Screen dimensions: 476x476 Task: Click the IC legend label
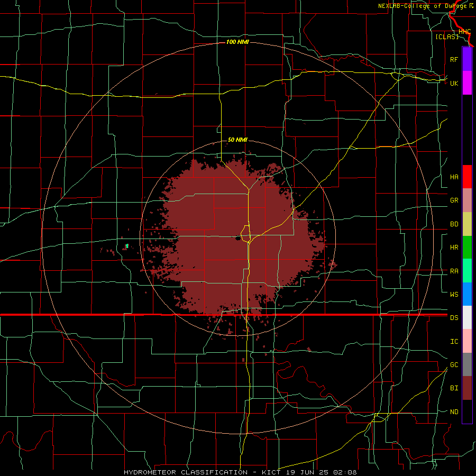tap(454, 342)
